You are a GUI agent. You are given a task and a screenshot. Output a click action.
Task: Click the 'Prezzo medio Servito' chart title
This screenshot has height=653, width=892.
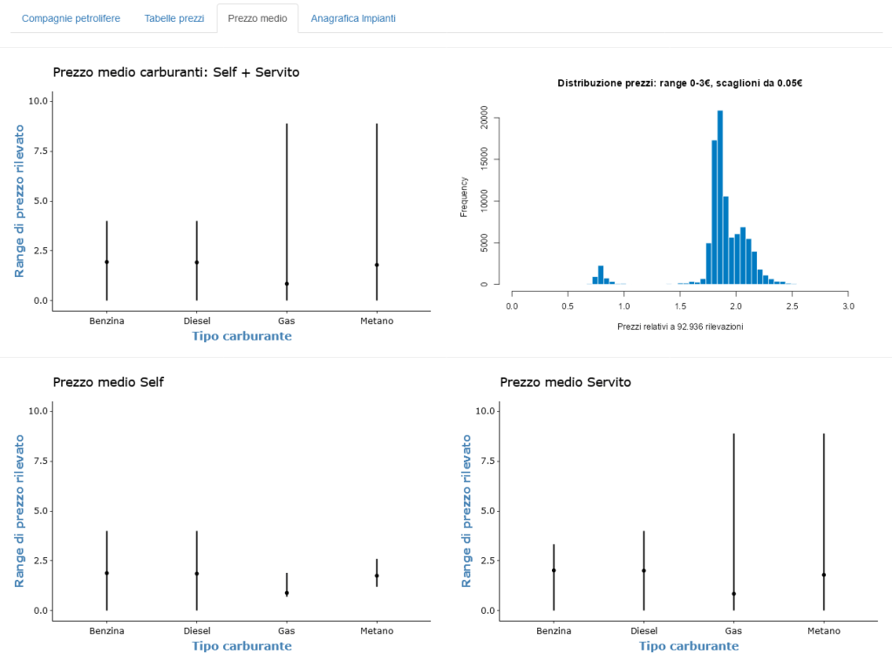click(x=565, y=382)
